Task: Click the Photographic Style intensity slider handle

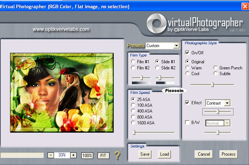Action: pos(212,84)
